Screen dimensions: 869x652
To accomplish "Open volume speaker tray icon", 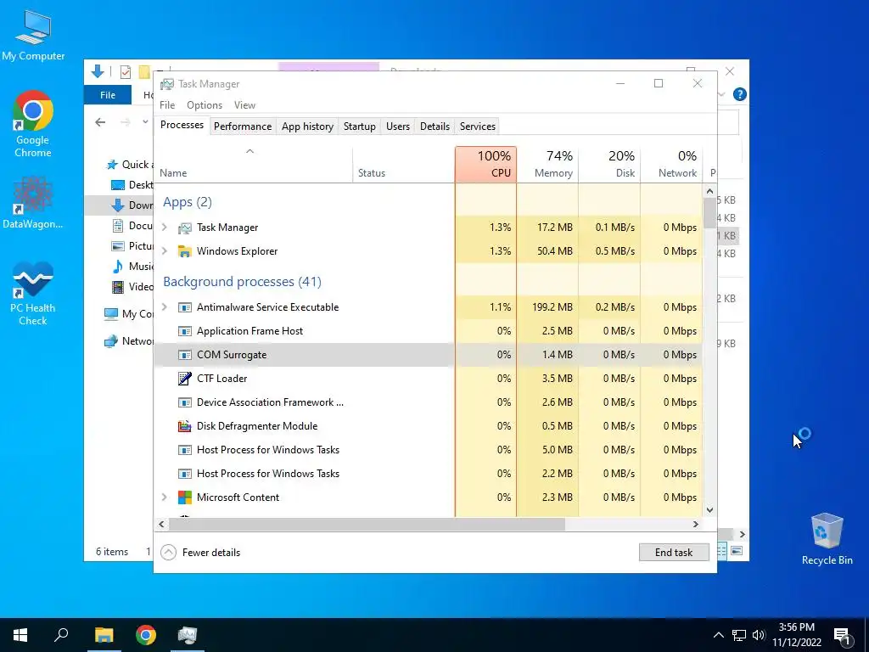I will 759,635.
